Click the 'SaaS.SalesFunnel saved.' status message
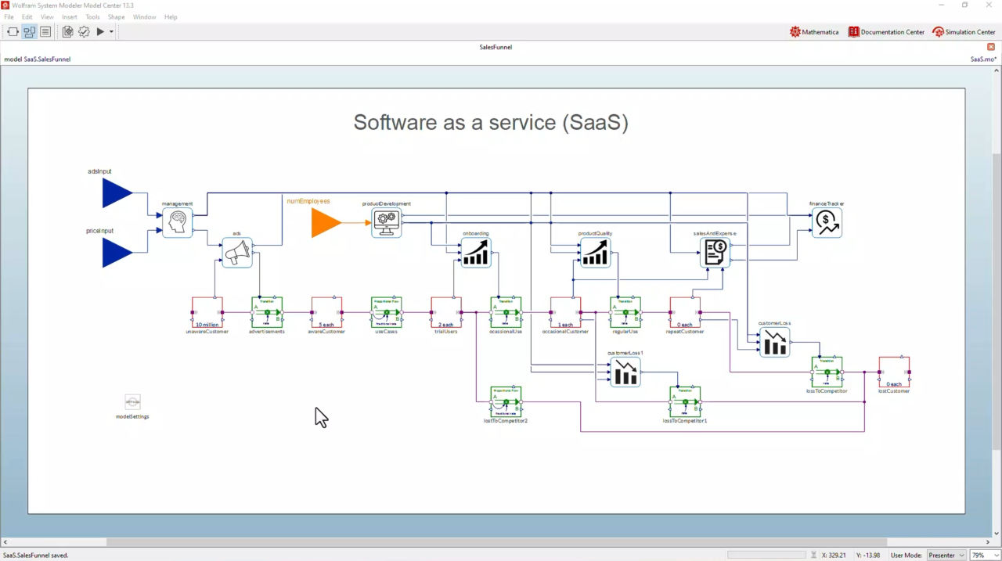 click(x=36, y=556)
